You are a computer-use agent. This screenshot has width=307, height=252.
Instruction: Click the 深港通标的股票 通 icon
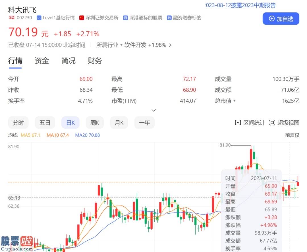click(x=125, y=18)
